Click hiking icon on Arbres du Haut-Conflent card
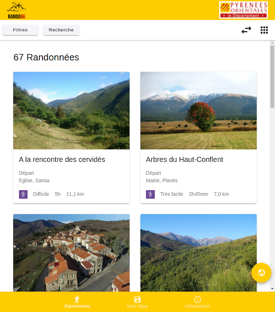The width and height of the screenshot is (275, 312). [150, 194]
